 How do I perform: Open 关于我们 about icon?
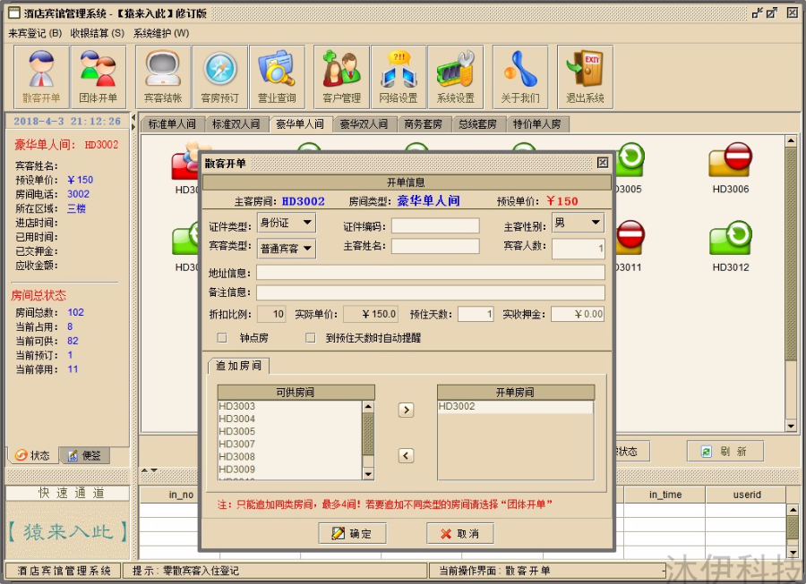click(x=520, y=77)
